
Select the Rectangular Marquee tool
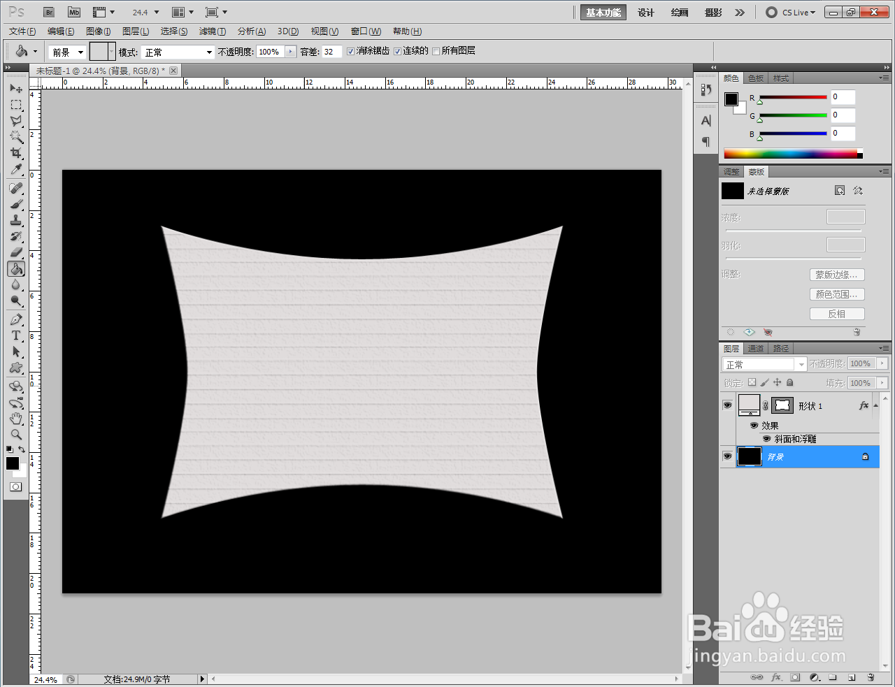click(x=16, y=105)
